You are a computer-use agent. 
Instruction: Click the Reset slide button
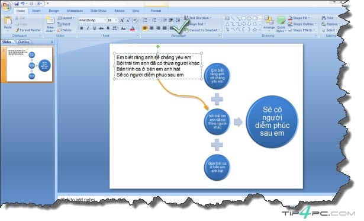[63, 24]
